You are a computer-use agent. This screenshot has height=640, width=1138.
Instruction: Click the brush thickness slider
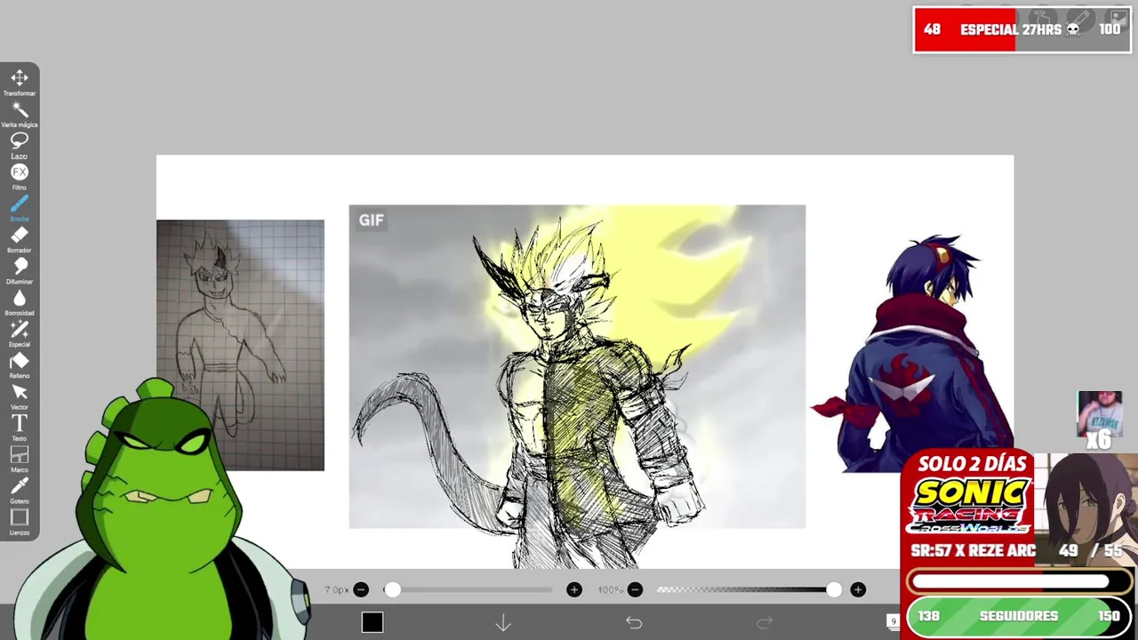[469, 589]
